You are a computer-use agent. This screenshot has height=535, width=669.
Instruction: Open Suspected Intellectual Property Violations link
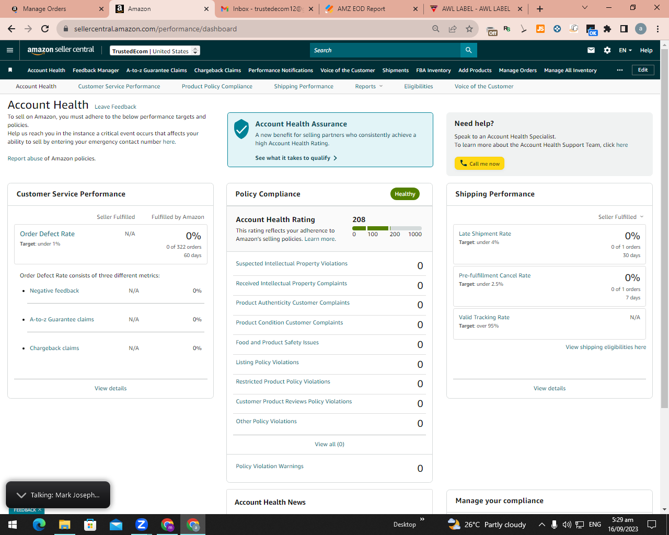click(x=292, y=263)
